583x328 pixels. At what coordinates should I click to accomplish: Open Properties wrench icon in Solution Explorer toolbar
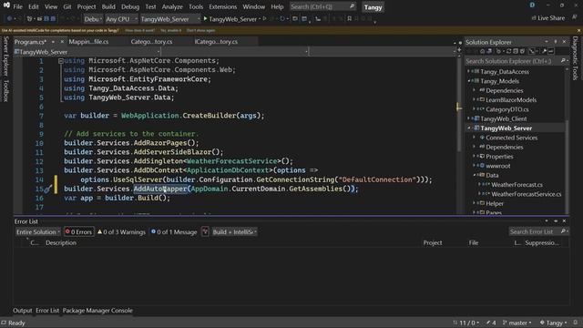pyautogui.click(x=544, y=51)
